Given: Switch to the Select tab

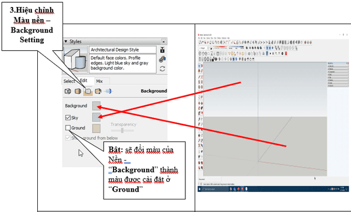Looking at the screenshot, I should 69,81.
